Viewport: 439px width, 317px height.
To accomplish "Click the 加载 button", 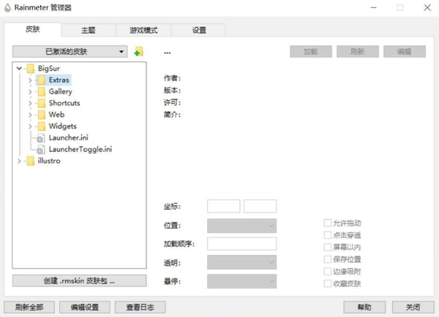I will [x=311, y=51].
